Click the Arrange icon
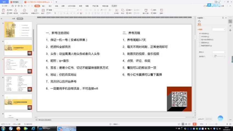 (x=127, y=13)
